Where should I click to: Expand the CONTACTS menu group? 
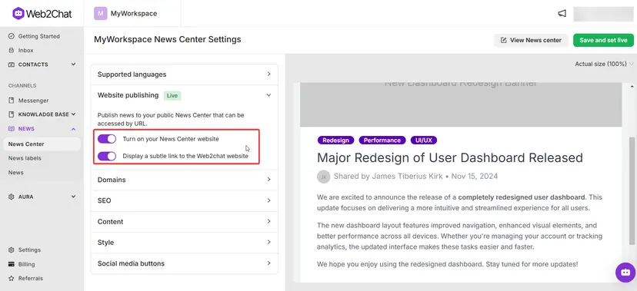(42, 64)
